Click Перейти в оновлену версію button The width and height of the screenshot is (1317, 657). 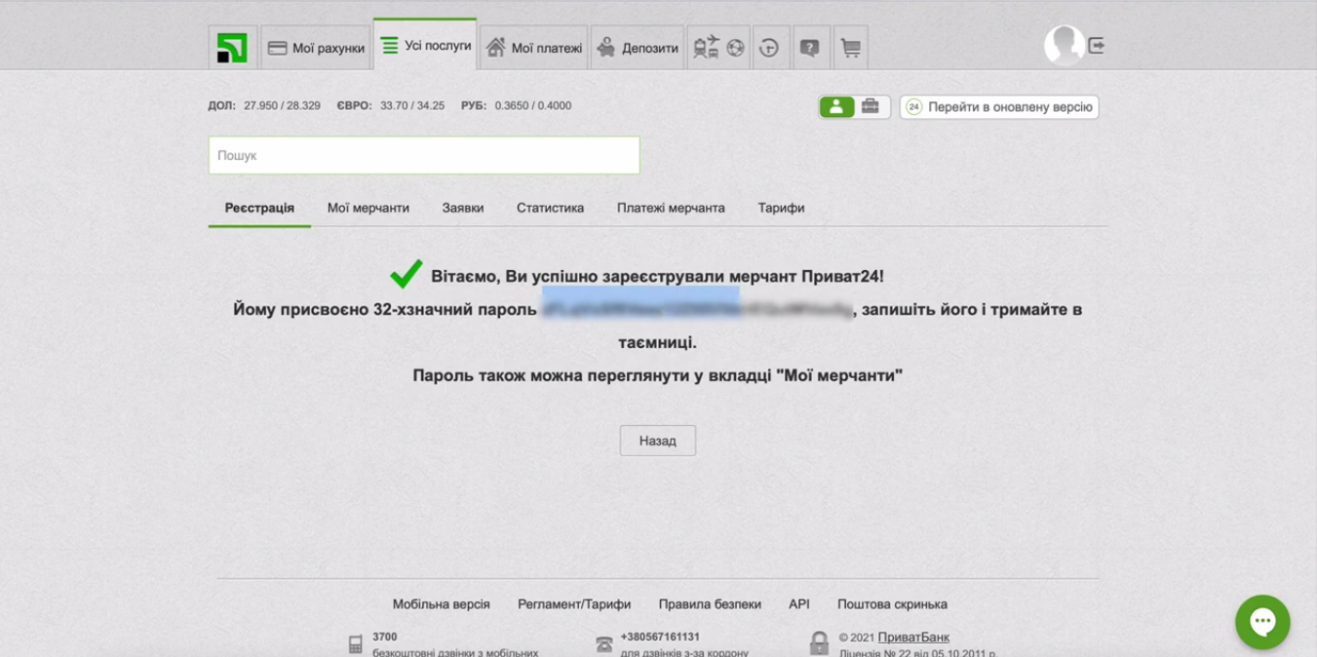point(999,107)
